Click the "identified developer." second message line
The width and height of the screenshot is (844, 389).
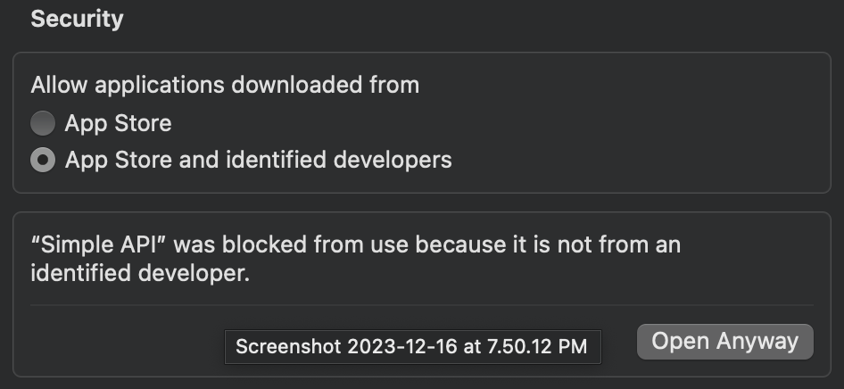click(140, 273)
